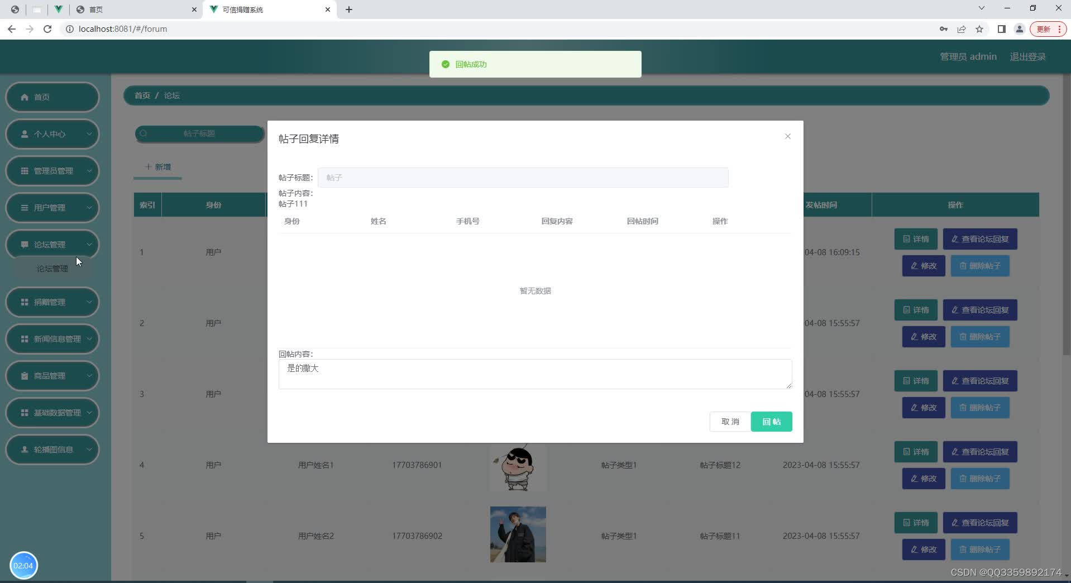Image resolution: width=1071 pixels, height=583 pixels.
Task: Click the 新增 button
Action: (x=158, y=167)
